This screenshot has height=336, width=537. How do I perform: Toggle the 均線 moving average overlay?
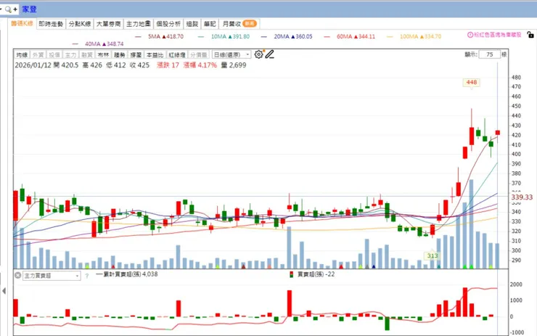click(22, 55)
